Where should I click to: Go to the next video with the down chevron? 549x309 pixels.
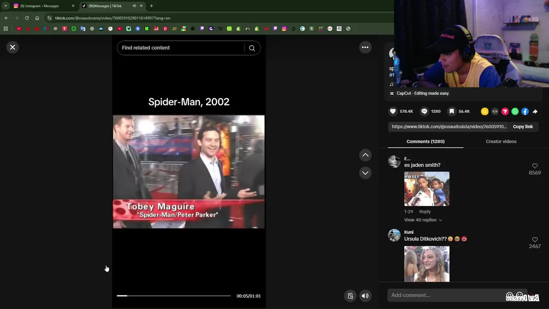(x=365, y=173)
